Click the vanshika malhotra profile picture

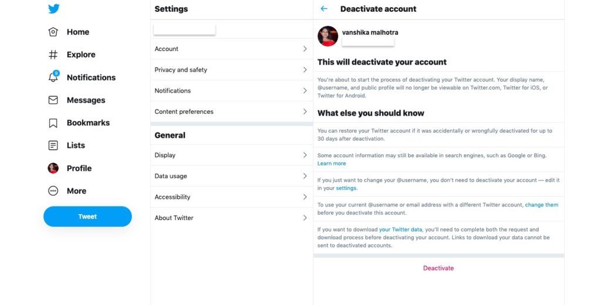pyautogui.click(x=327, y=36)
